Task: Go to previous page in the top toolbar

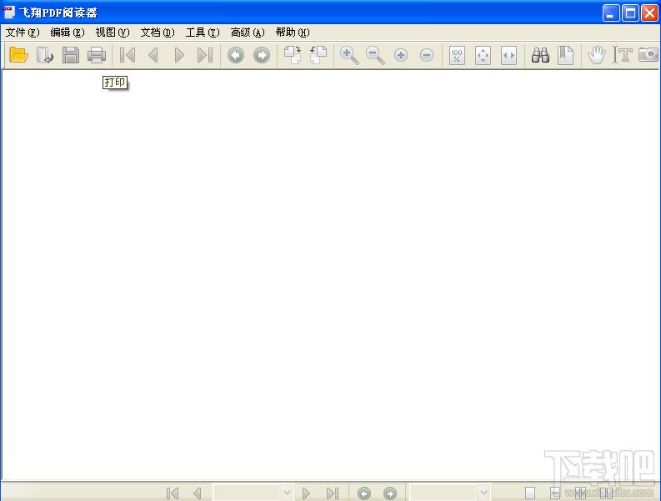Action: [x=153, y=55]
